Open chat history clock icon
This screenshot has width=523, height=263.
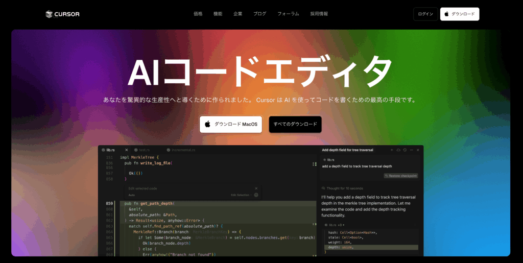405,150
